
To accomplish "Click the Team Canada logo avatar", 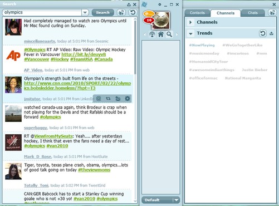I will click(13, 143).
